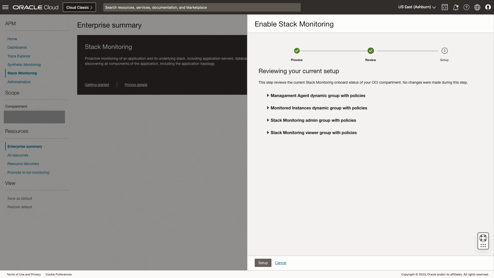Open the floating support lifebuoy widget

click(x=483, y=241)
